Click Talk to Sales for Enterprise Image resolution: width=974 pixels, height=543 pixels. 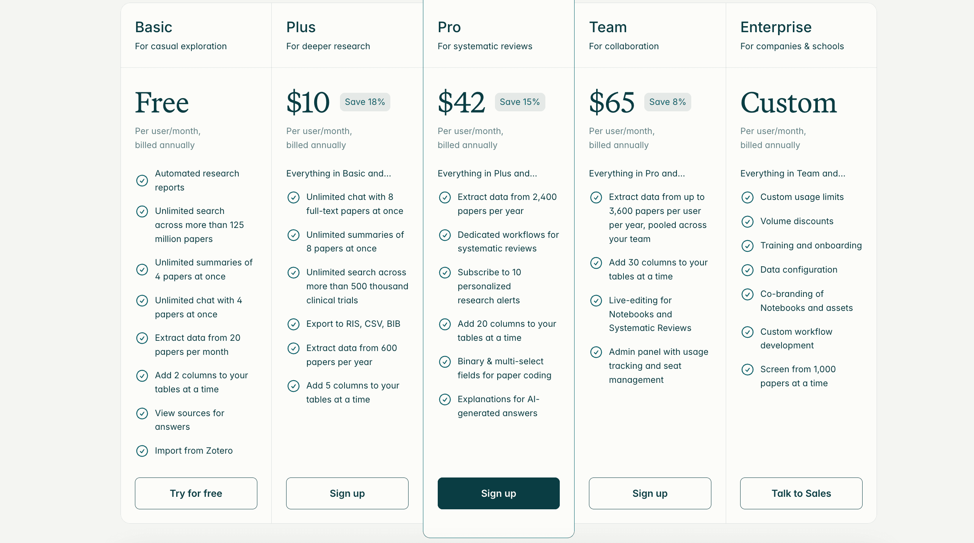coord(801,493)
